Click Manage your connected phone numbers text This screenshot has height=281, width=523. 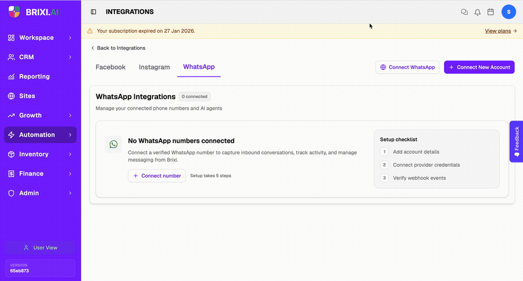coord(159,109)
